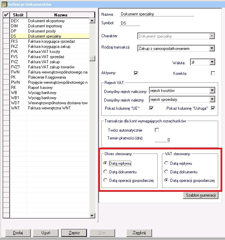Select VAT sterowany Datą dokumentu radio
Viewport: 225px width, 240px height.
(x=166, y=172)
